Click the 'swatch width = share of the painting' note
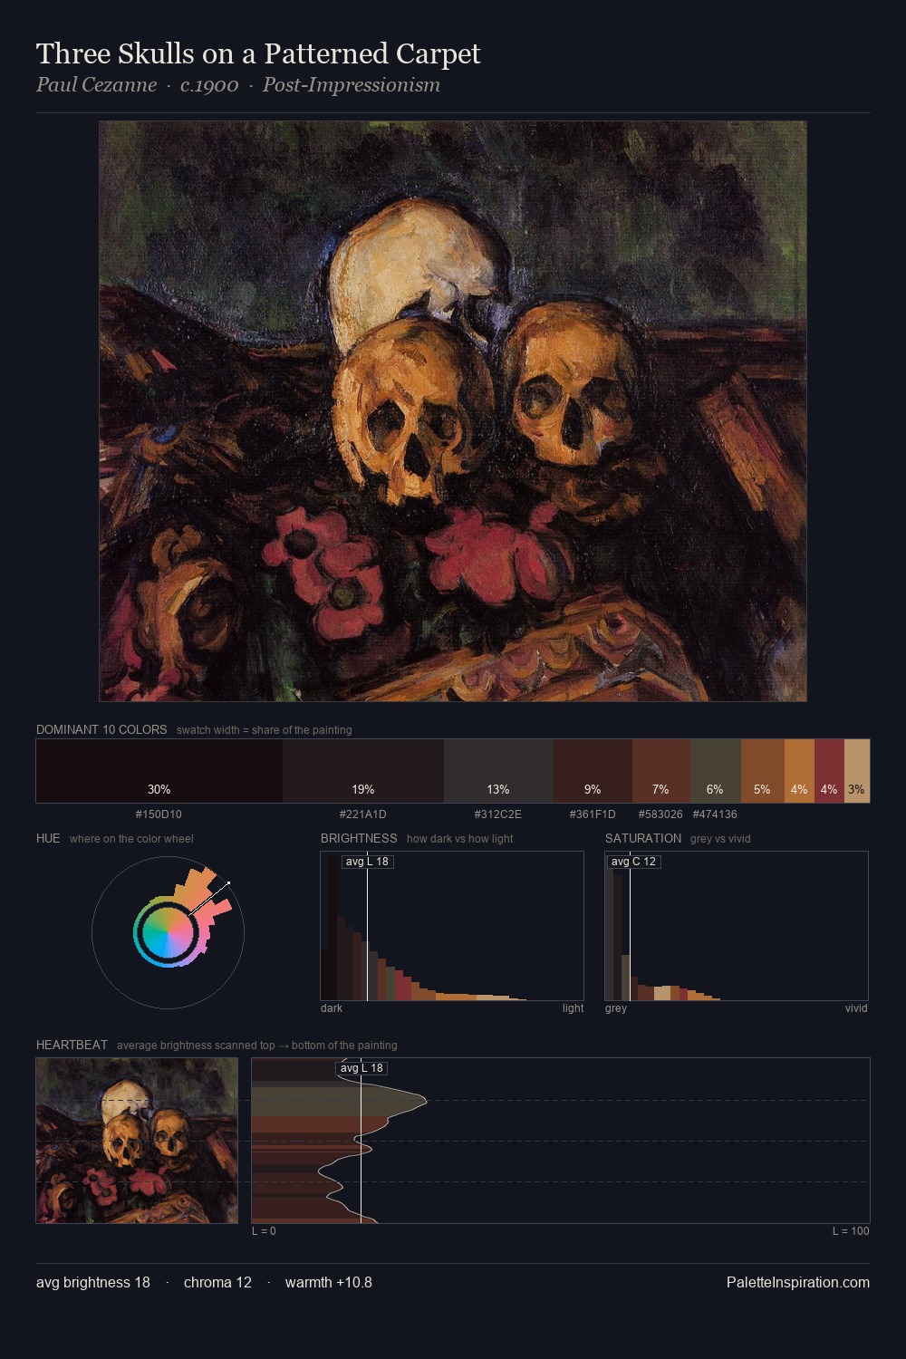 click(x=265, y=730)
